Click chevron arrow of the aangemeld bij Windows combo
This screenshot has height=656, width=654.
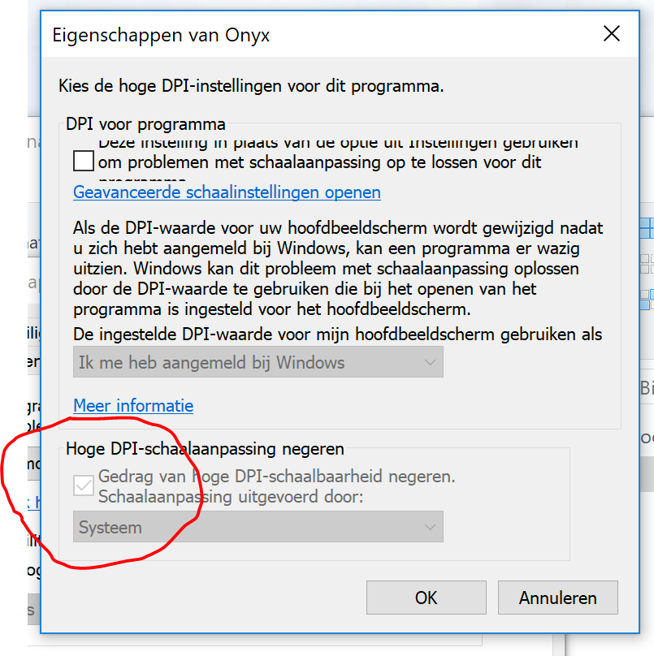(x=430, y=362)
